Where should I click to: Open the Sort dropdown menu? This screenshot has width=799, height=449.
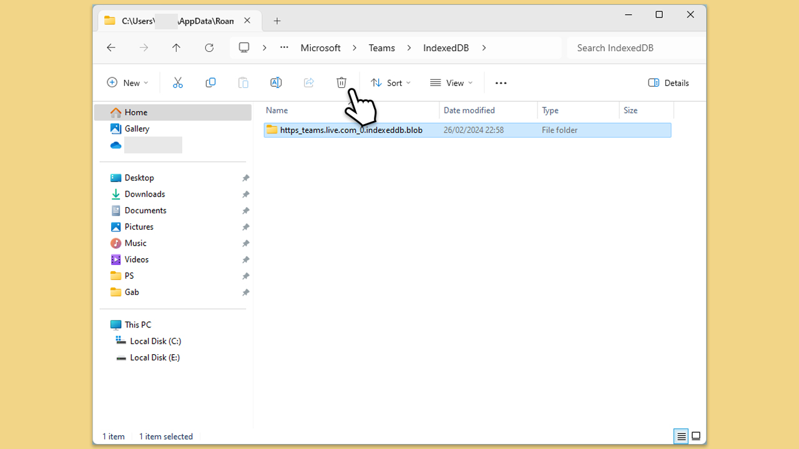[x=391, y=83]
